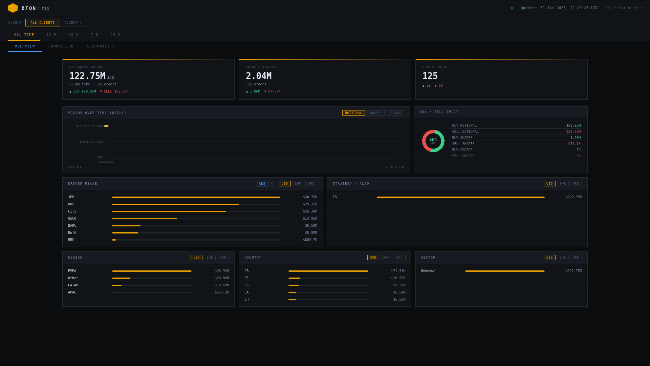
Task: Click the EMEA region row label
Action: point(72,271)
